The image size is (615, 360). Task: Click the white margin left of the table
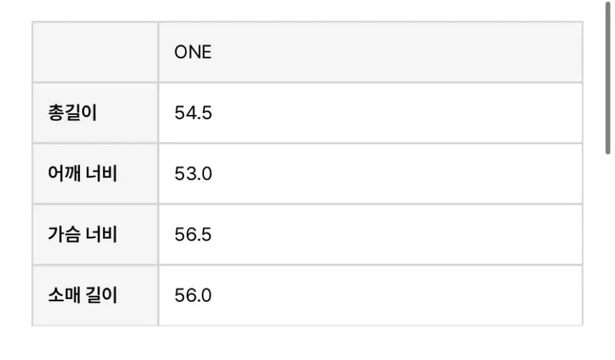16,173
